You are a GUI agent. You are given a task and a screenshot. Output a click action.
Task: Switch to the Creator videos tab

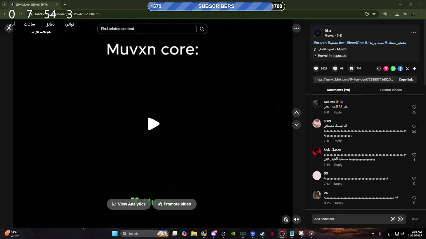pyautogui.click(x=391, y=90)
